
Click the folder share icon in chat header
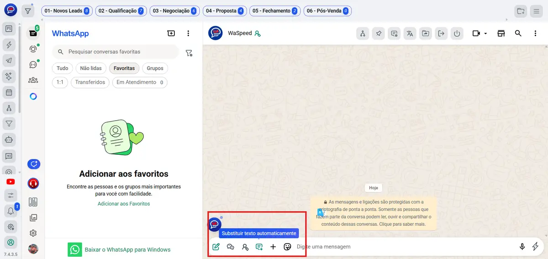(x=426, y=33)
